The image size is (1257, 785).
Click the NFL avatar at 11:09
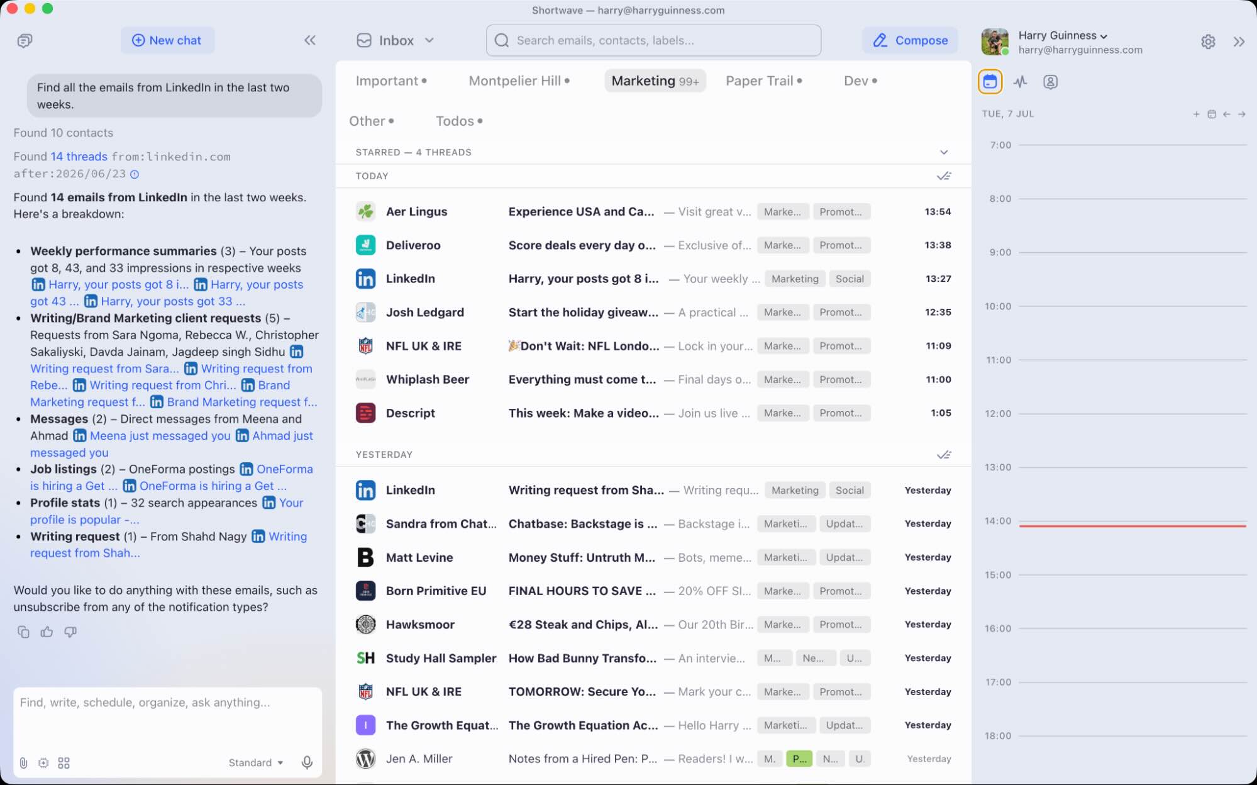[x=365, y=346]
